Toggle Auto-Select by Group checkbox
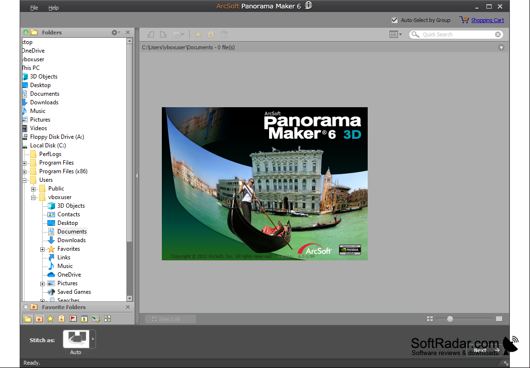This screenshot has width=530, height=368. pyautogui.click(x=395, y=20)
